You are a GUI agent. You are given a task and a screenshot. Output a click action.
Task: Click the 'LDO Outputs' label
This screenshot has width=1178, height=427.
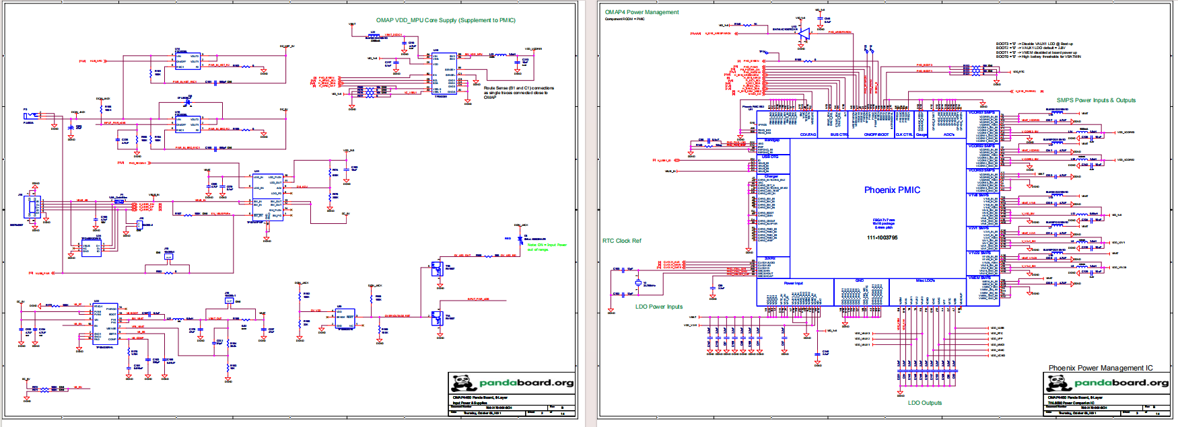pos(925,403)
